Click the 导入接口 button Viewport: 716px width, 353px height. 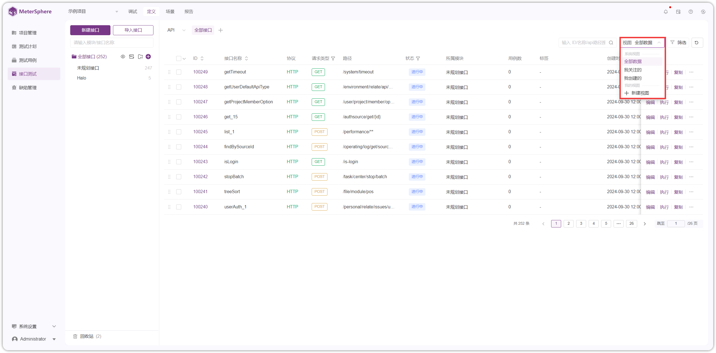(133, 30)
